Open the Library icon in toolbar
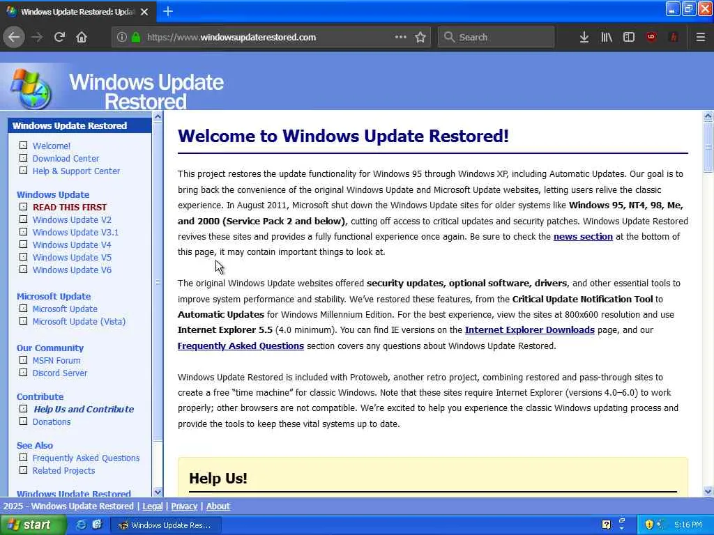 click(607, 38)
